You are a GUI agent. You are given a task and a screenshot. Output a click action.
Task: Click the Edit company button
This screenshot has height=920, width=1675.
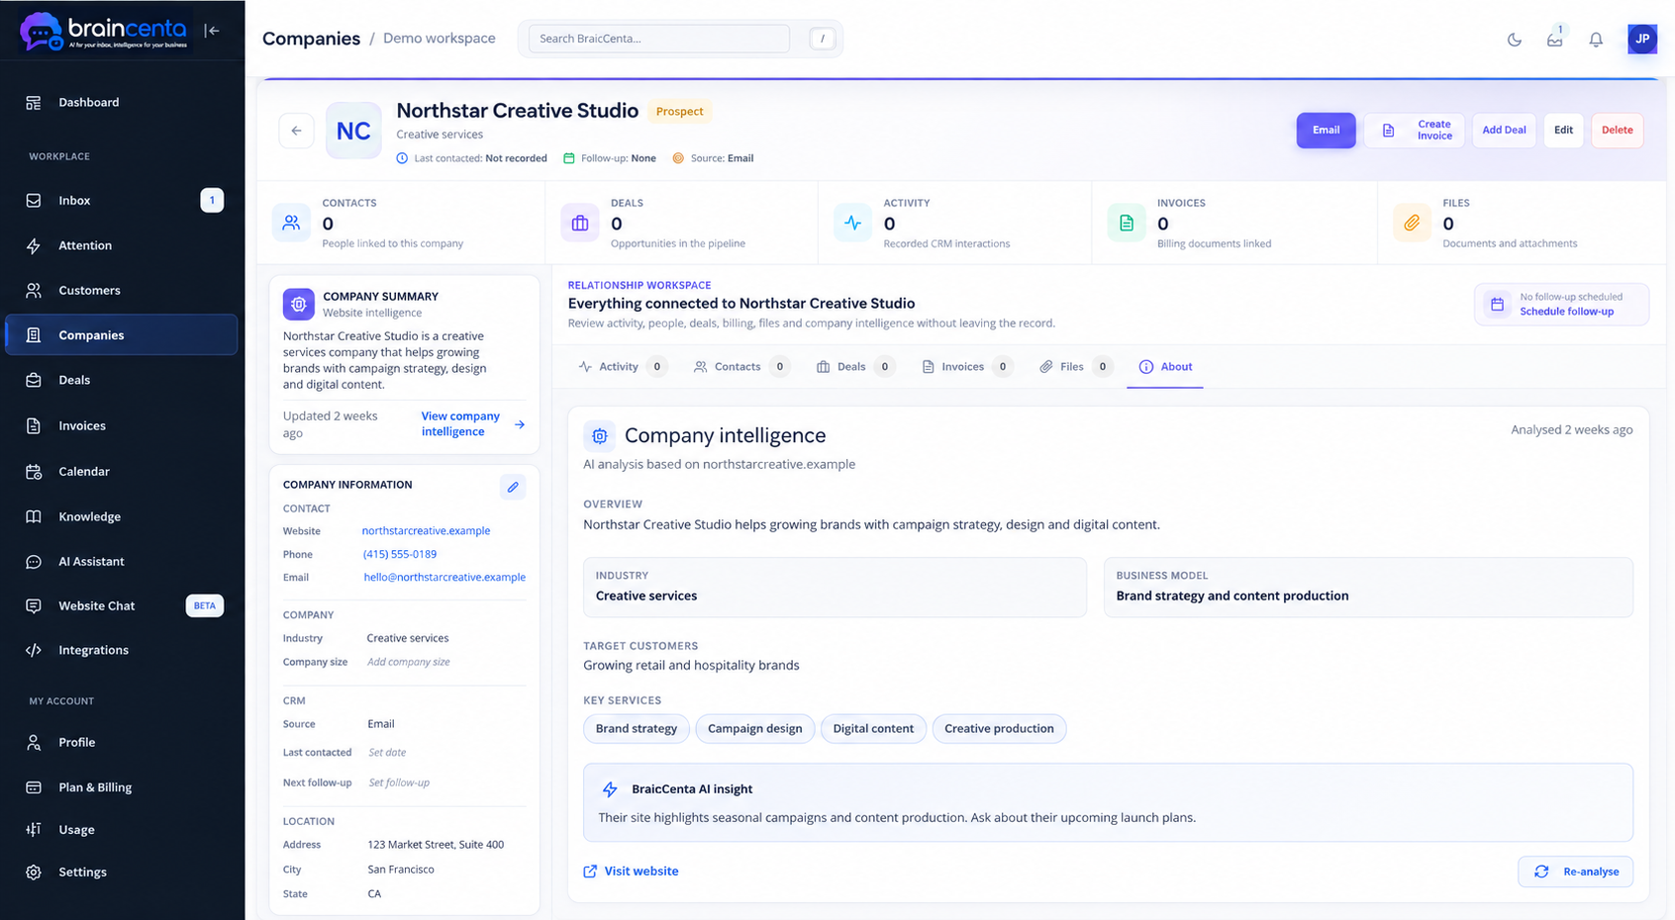pyautogui.click(x=1563, y=130)
